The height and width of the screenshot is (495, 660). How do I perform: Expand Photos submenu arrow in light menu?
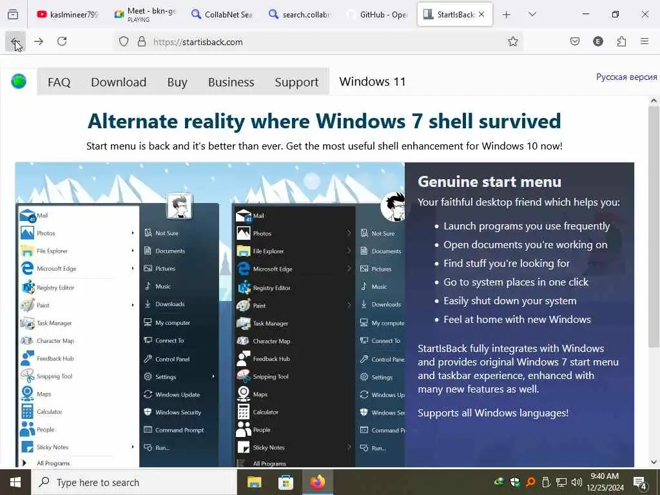[x=133, y=233]
